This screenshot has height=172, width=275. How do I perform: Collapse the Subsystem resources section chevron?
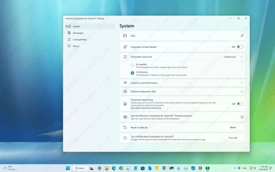(242, 57)
